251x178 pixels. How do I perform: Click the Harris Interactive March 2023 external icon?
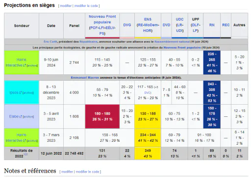pyautogui.click(x=25, y=140)
